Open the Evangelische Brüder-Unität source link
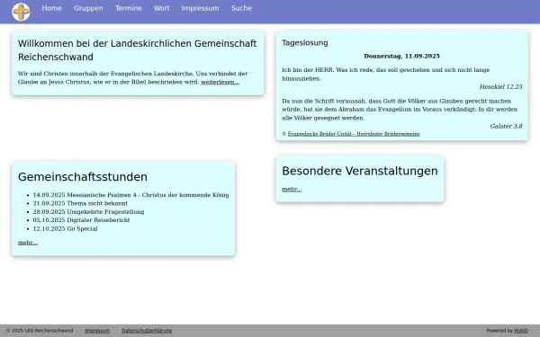Viewport: 540px width, 337px height. click(x=354, y=134)
